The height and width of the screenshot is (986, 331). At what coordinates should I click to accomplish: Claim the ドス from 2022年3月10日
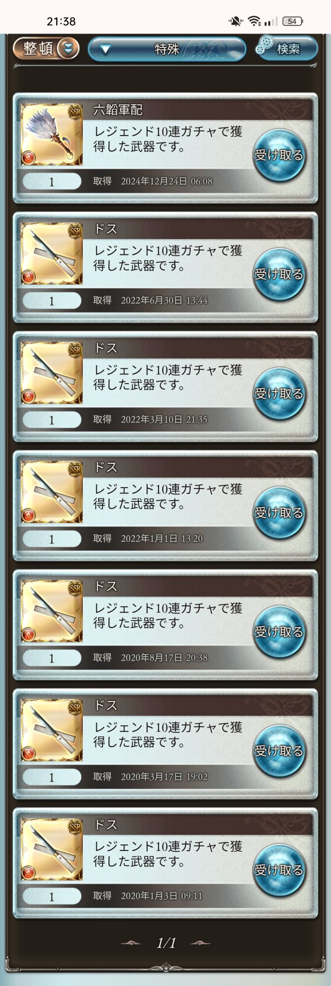click(x=279, y=393)
